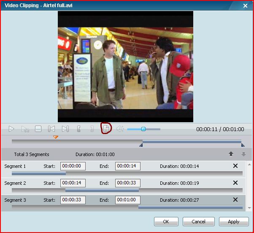
Task: Mute the audio with speaker icon
Action: [x=120, y=129]
